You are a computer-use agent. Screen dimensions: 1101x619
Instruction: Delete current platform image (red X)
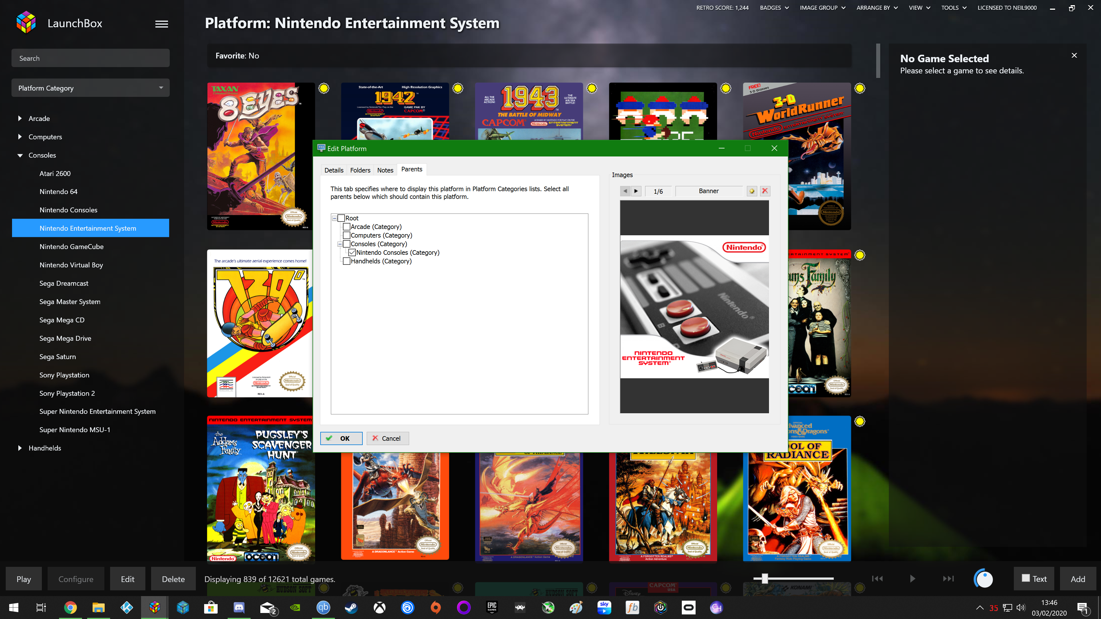[x=765, y=191]
